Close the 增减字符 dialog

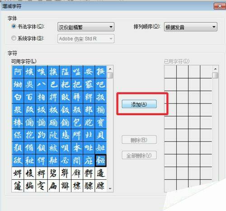[220, 6]
